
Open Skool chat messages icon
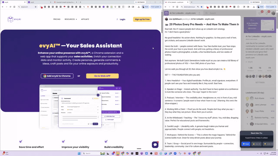[260, 13]
